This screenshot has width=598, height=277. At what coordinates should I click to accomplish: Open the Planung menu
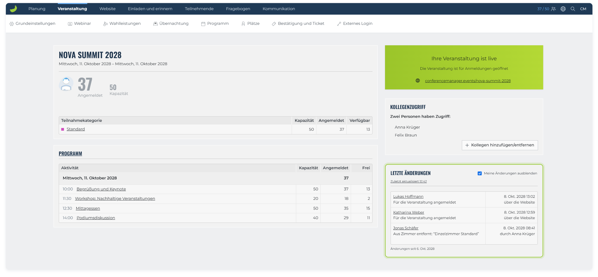[x=37, y=9]
